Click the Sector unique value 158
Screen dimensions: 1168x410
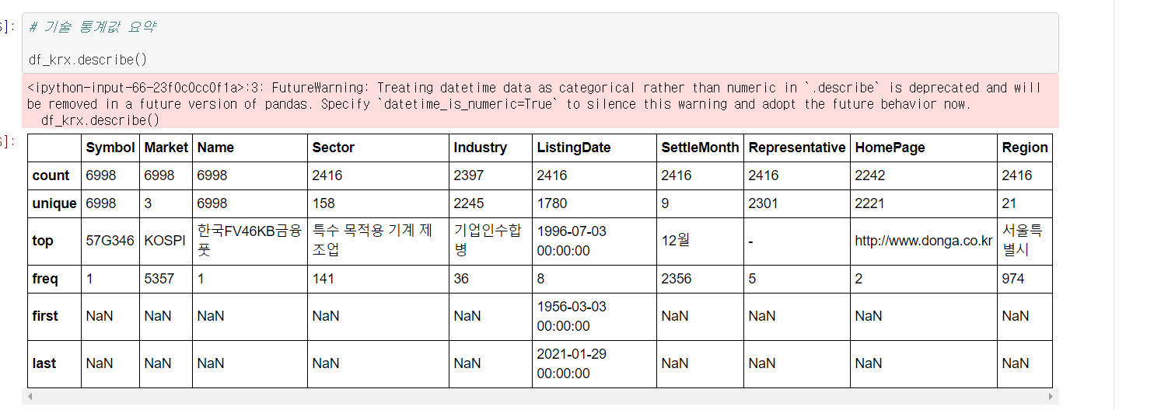click(378, 203)
